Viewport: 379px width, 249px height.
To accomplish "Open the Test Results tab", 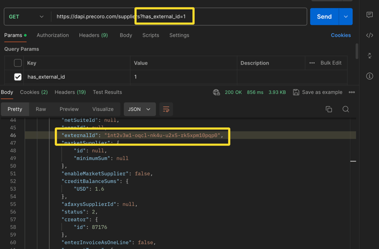I will click(x=107, y=92).
